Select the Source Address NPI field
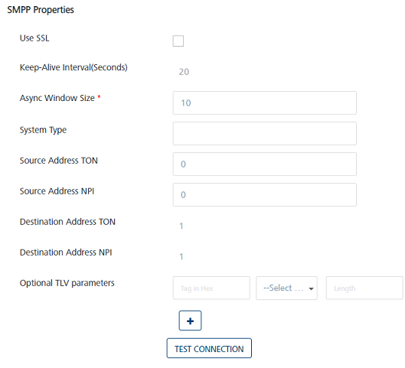The height and width of the screenshot is (368, 405). pyautogui.click(x=264, y=194)
